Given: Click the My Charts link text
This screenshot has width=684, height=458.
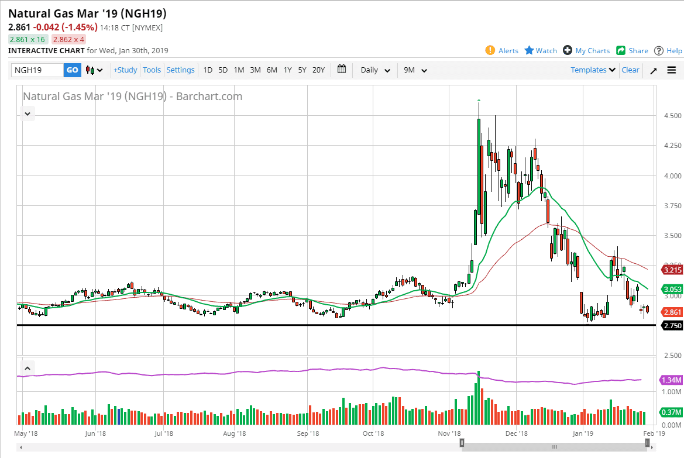Looking at the screenshot, I should click(592, 51).
